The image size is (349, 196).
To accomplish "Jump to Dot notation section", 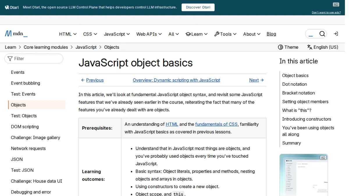I will coord(295,84).
